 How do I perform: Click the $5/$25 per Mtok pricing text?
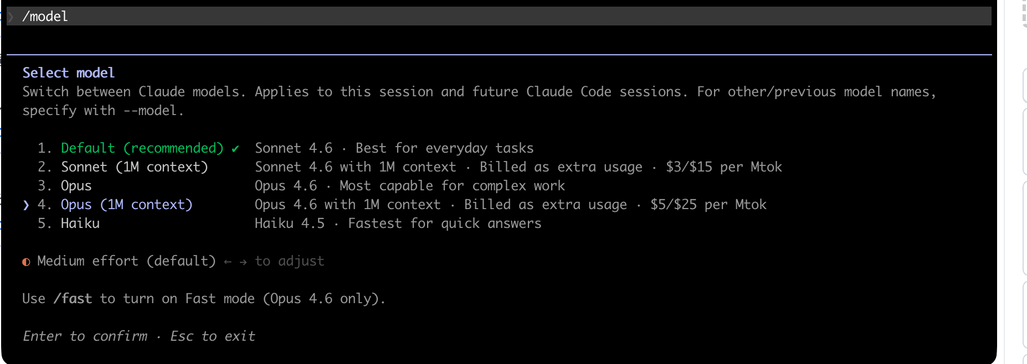708,205
